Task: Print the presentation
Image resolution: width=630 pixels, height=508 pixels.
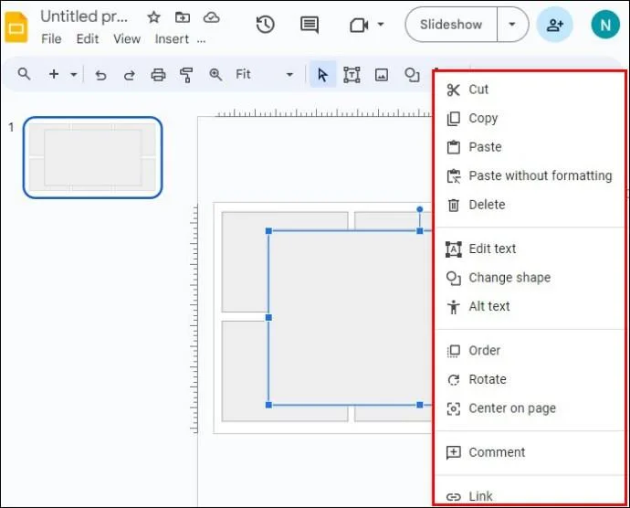Action: (x=158, y=75)
